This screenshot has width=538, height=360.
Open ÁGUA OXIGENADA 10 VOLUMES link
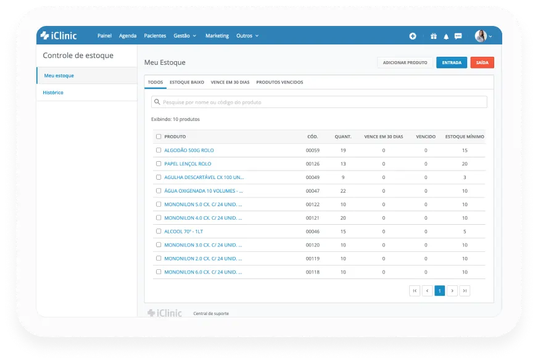pyautogui.click(x=203, y=191)
